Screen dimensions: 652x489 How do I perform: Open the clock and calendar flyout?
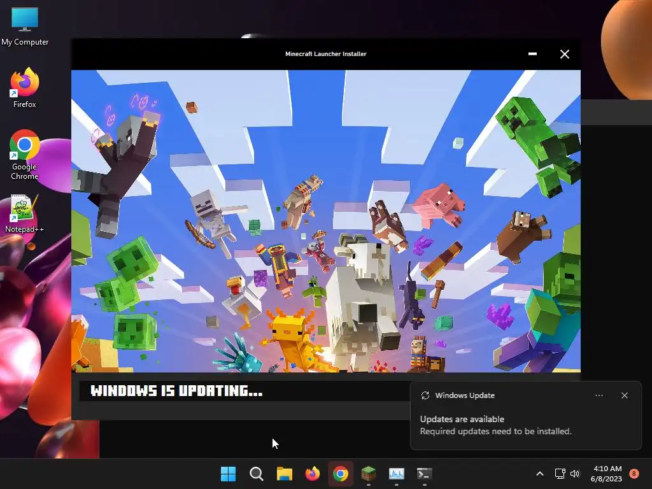(x=606, y=474)
